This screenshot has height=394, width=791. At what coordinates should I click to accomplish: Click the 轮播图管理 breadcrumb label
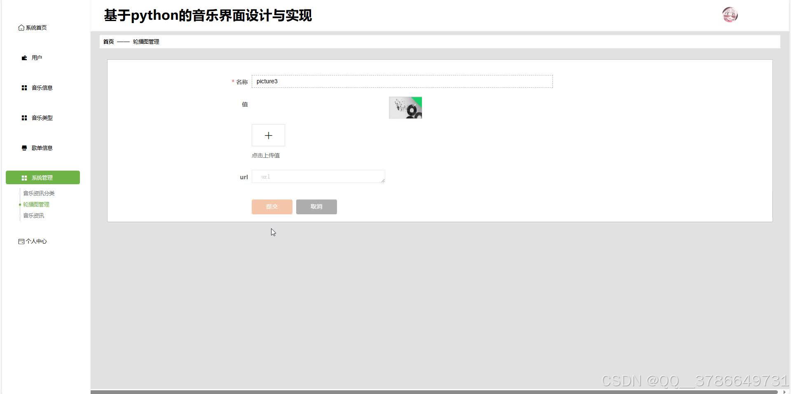(x=146, y=42)
